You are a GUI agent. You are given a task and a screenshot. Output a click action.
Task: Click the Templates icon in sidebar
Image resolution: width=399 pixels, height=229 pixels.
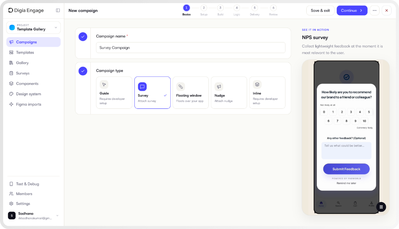click(x=11, y=53)
